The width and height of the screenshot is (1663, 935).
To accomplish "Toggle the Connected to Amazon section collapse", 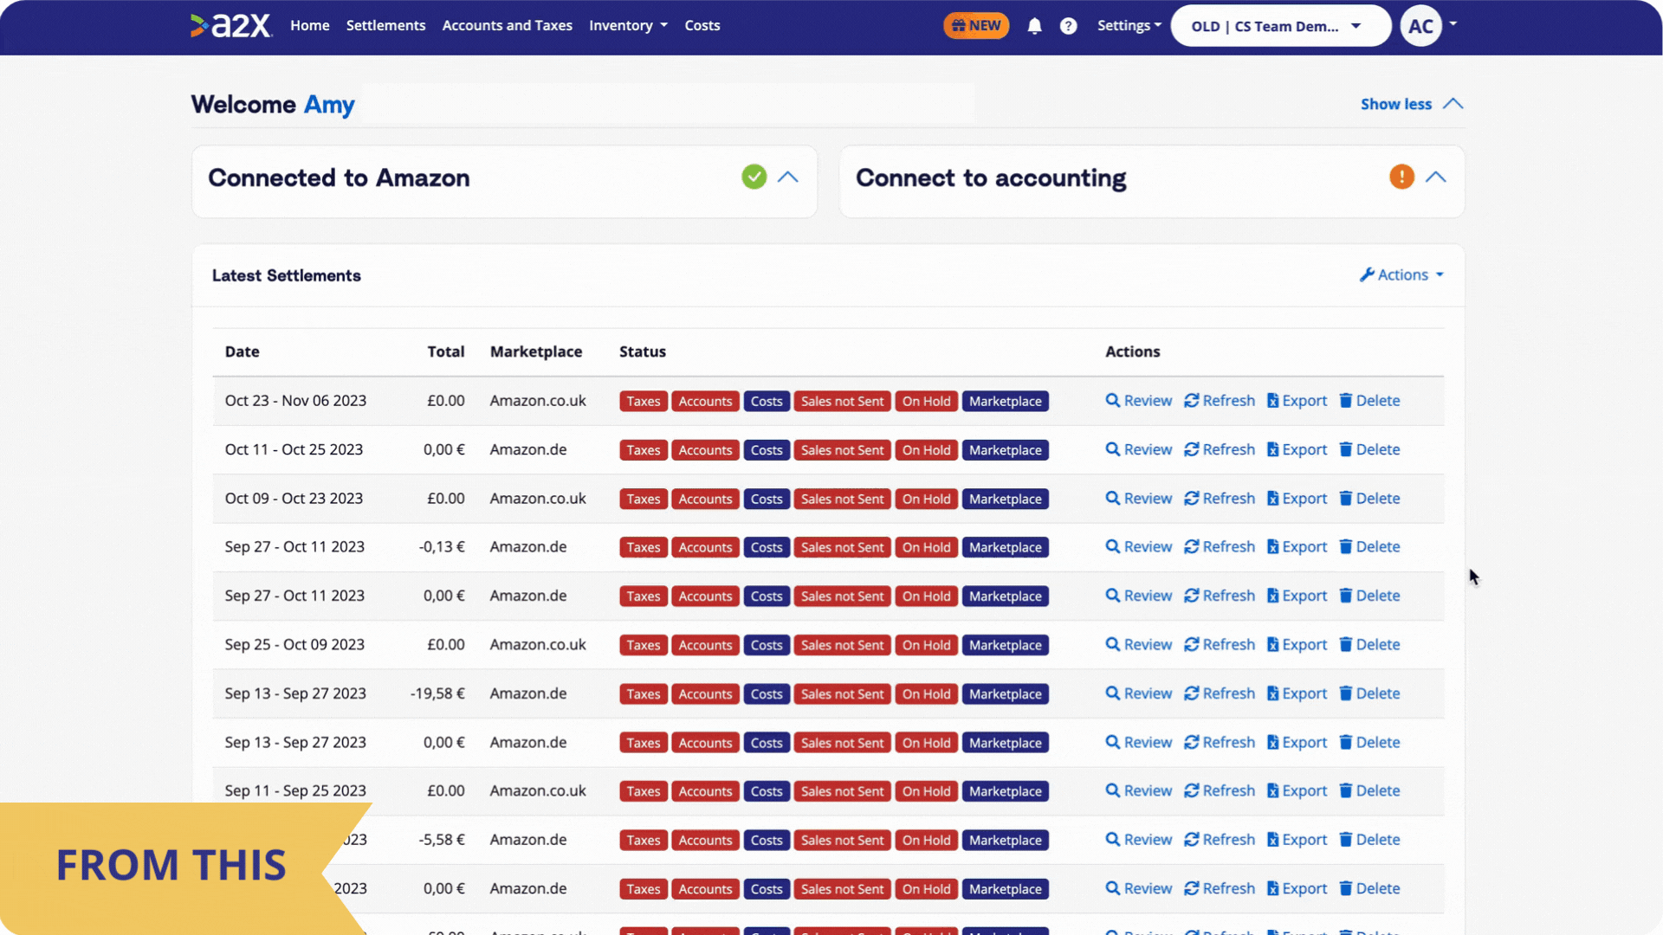I will pos(789,178).
